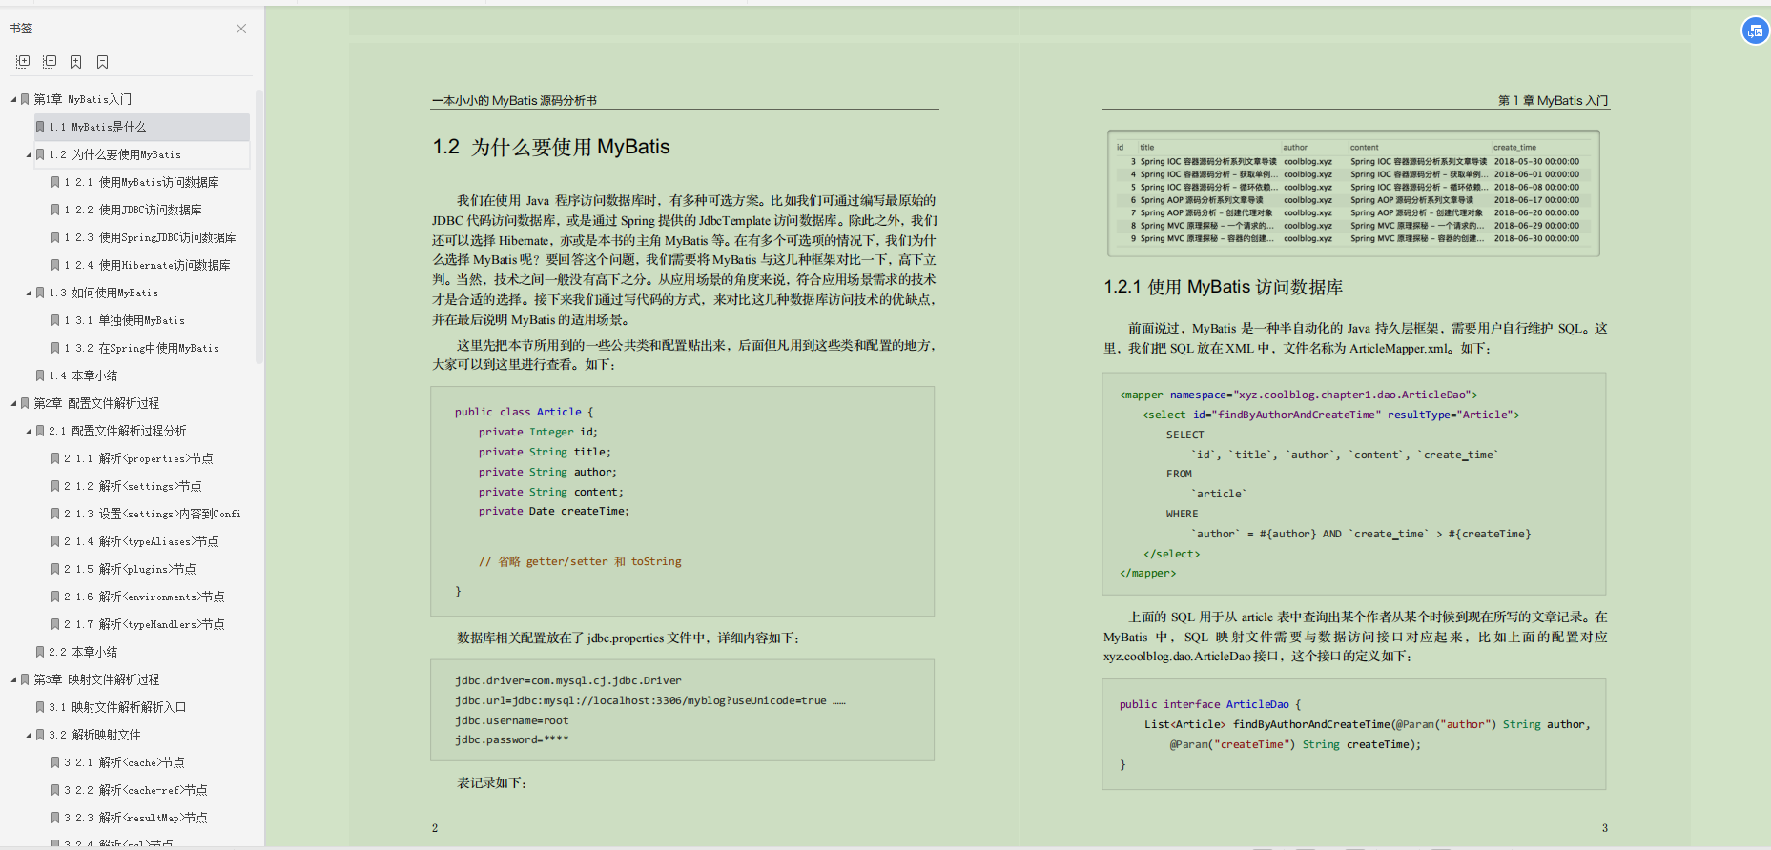Go to bookmark 2.1.4 解析<typeAliases>节点
The image size is (1771, 850).
pos(142,541)
